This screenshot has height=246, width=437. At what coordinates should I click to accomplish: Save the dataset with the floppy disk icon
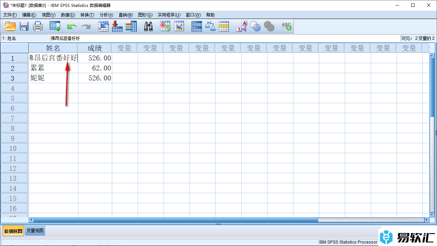click(x=24, y=26)
